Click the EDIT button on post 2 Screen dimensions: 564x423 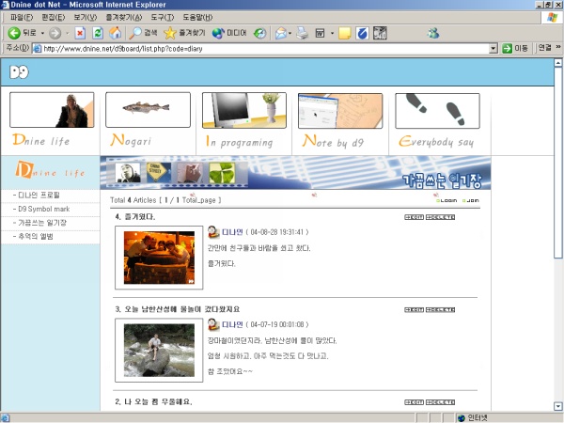pyautogui.click(x=414, y=402)
